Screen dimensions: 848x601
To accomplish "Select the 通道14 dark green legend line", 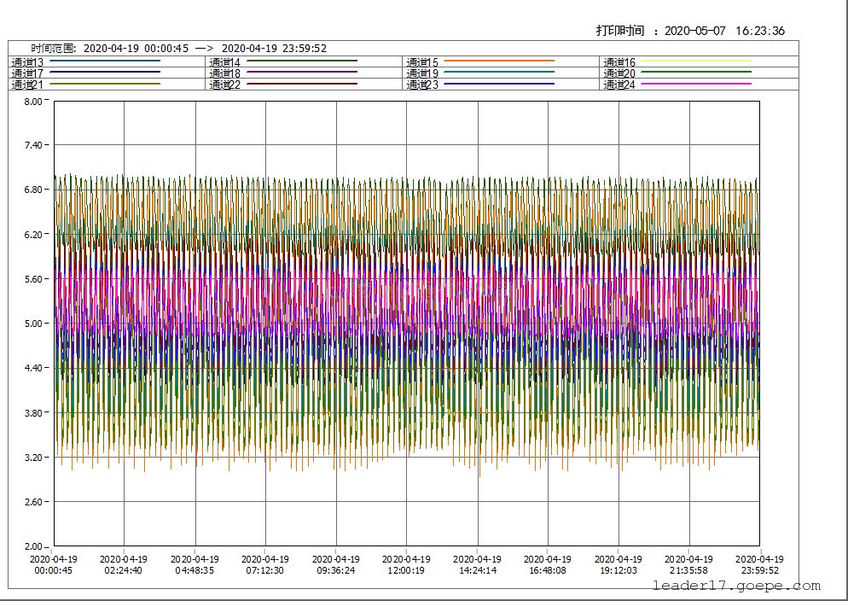I will tap(302, 61).
